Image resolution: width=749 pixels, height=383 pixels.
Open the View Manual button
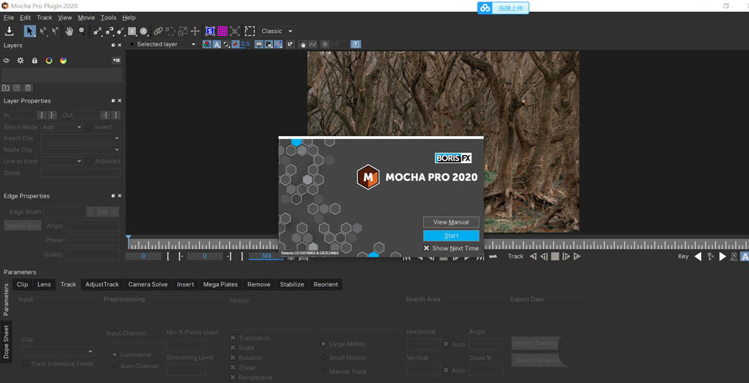tap(451, 222)
